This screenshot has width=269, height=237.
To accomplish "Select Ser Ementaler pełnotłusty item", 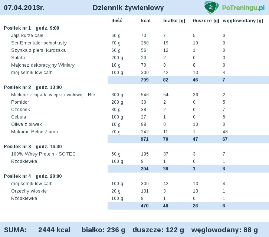I will [x=39, y=43].
